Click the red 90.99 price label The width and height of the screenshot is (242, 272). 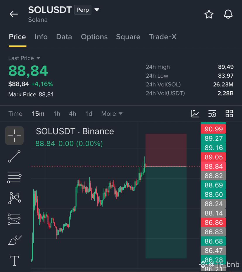[213, 129]
